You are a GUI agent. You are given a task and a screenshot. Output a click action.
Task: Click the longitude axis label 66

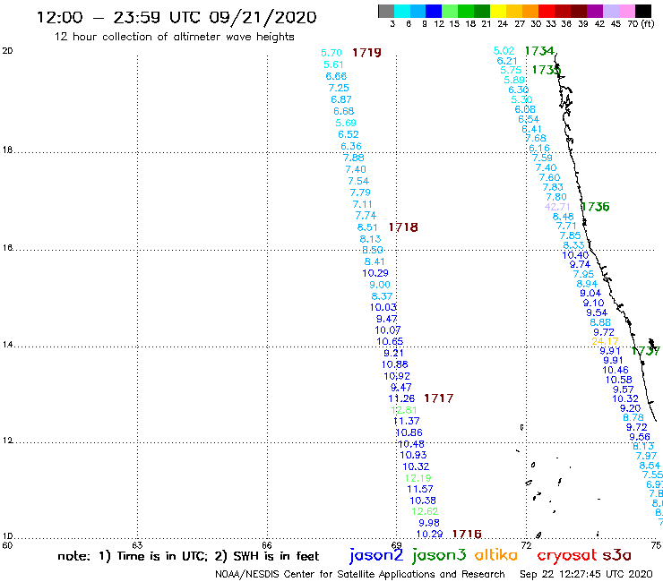(x=267, y=545)
